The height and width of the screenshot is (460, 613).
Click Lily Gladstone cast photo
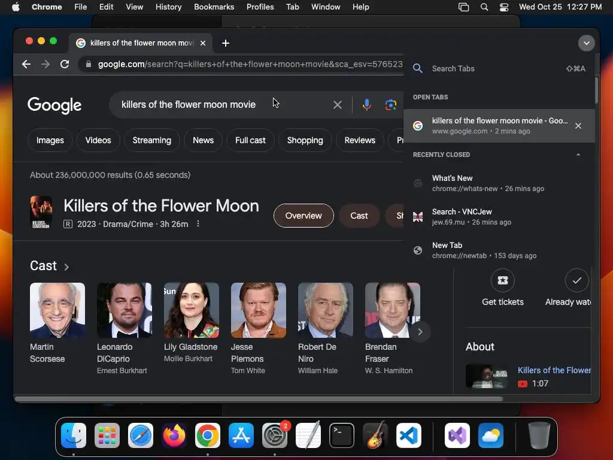[x=192, y=310]
